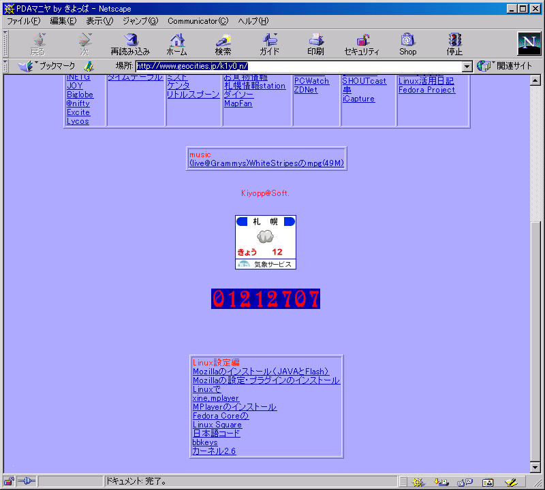Click the ドキュメント: 完了 status text
The height and width of the screenshot is (490, 545).
[x=136, y=481]
